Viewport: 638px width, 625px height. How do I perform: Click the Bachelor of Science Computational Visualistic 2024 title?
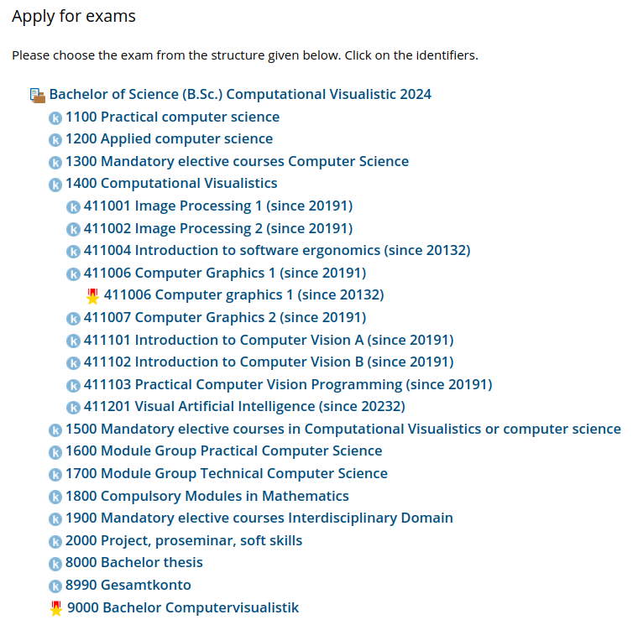point(240,94)
